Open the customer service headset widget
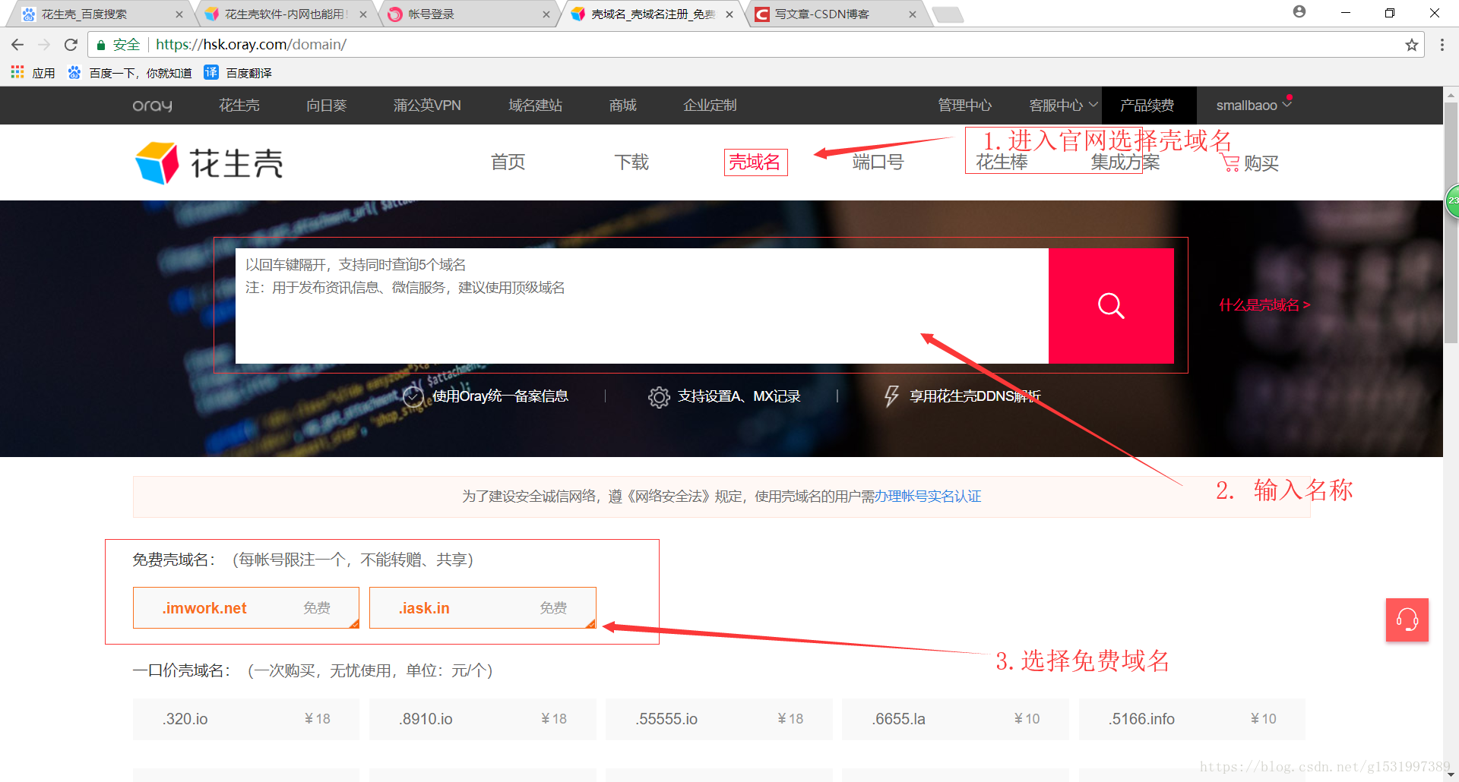Viewport: 1459px width, 782px height. (x=1407, y=620)
